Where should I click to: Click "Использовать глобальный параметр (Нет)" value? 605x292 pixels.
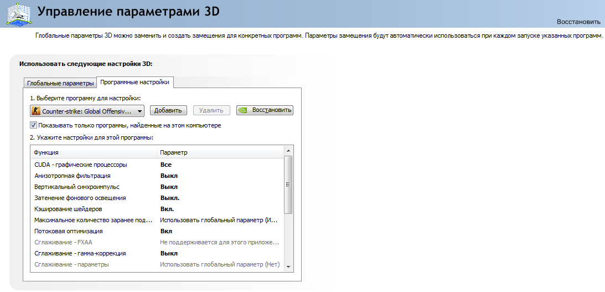tap(220, 265)
